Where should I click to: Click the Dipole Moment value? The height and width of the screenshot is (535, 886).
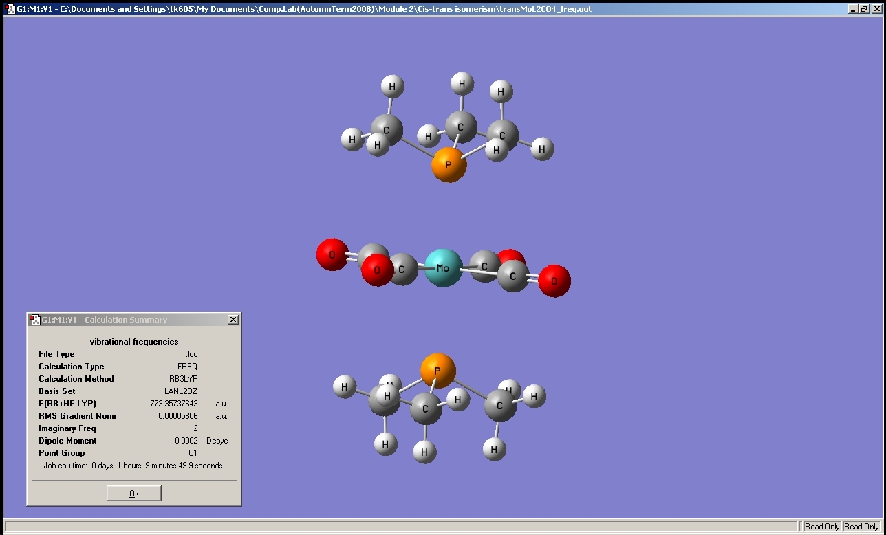(186, 441)
